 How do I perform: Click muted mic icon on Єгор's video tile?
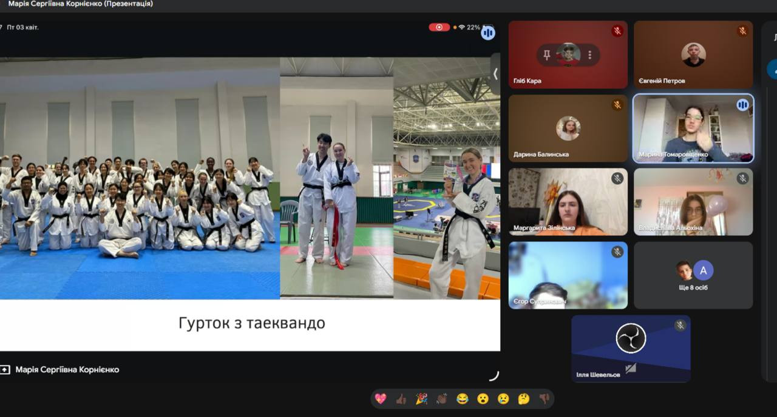(617, 252)
